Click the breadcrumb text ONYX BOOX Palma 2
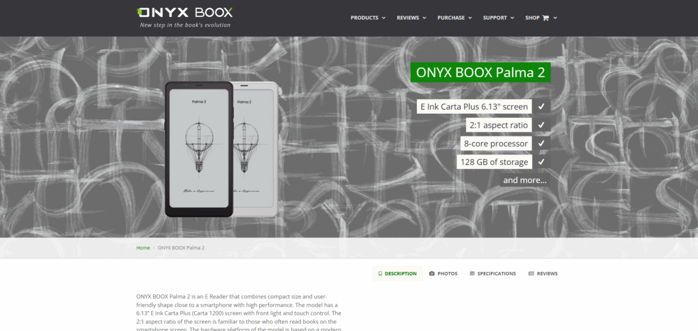Viewport: 698px width, 331px height. coord(181,248)
